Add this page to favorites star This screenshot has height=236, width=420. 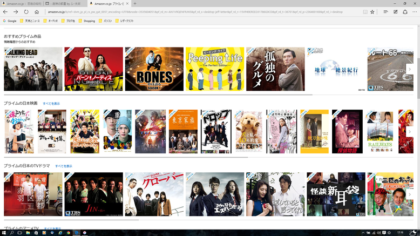[372, 12]
